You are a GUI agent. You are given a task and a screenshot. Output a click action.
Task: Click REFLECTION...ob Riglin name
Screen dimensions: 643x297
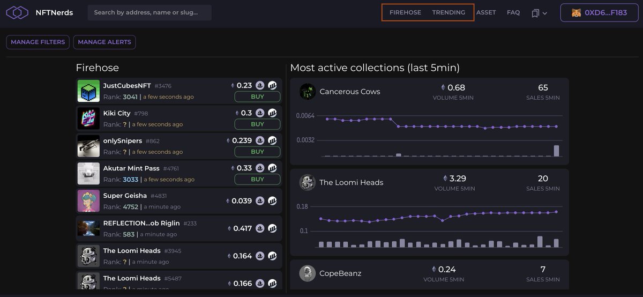point(141,223)
